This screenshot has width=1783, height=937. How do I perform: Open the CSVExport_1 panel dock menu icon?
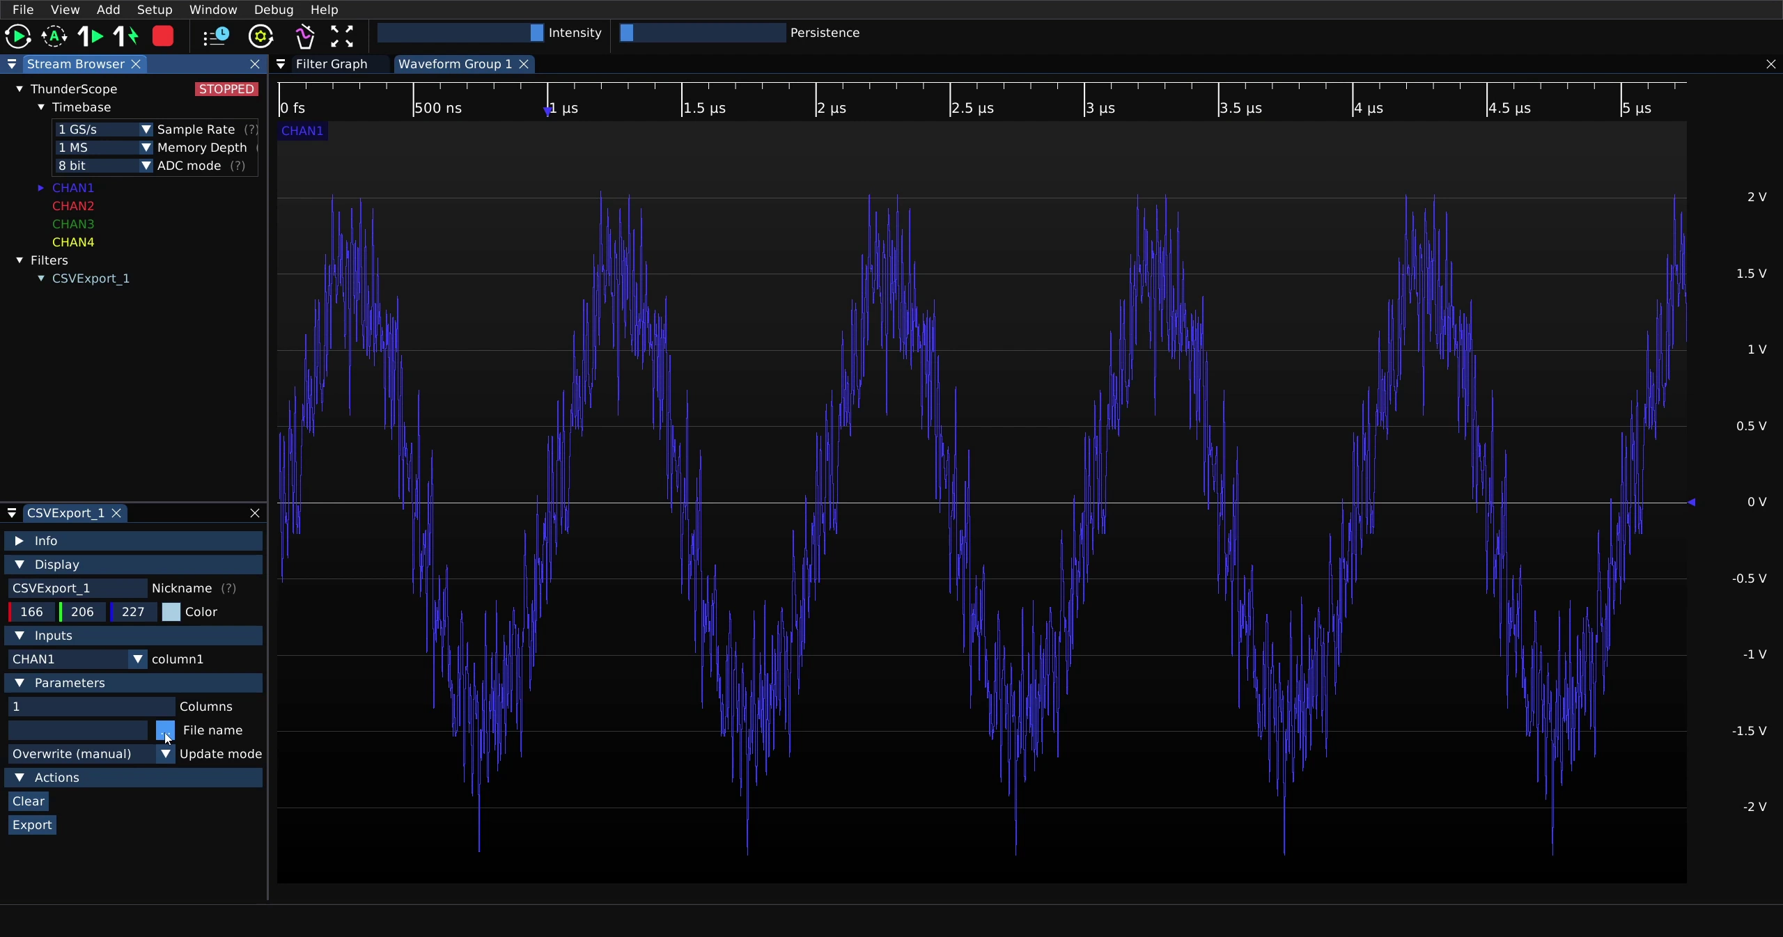[x=12, y=513]
